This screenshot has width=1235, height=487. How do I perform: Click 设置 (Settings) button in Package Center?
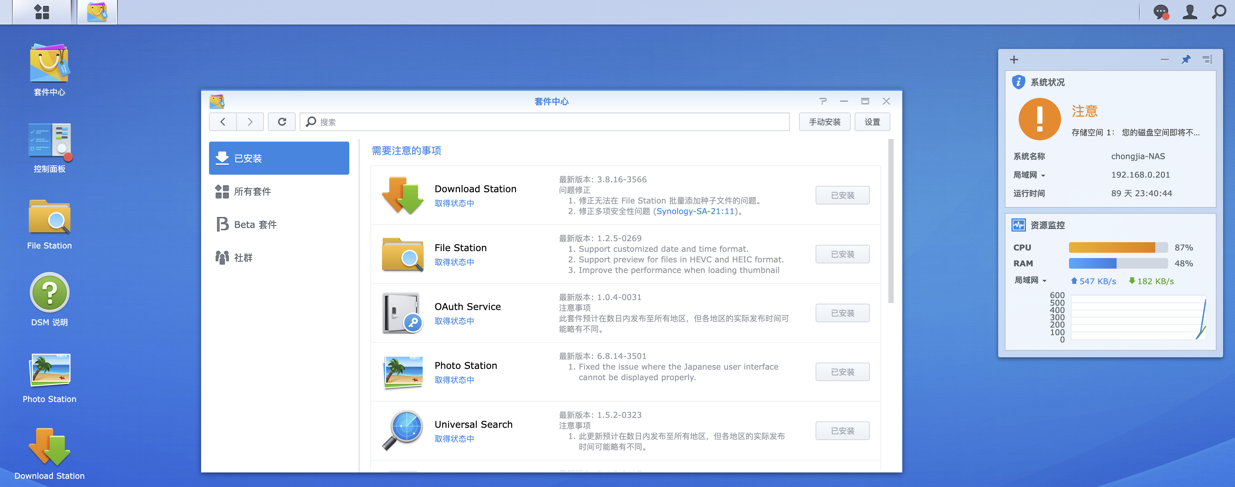click(x=873, y=121)
